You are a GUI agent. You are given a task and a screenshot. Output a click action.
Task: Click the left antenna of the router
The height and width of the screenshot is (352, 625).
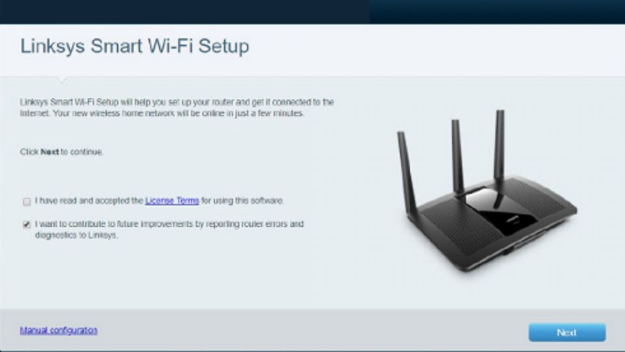406,171
